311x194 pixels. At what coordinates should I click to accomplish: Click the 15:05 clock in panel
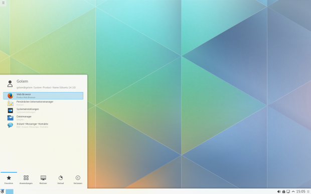(300, 191)
